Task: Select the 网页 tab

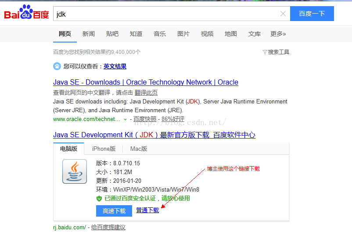Action: click(65, 34)
